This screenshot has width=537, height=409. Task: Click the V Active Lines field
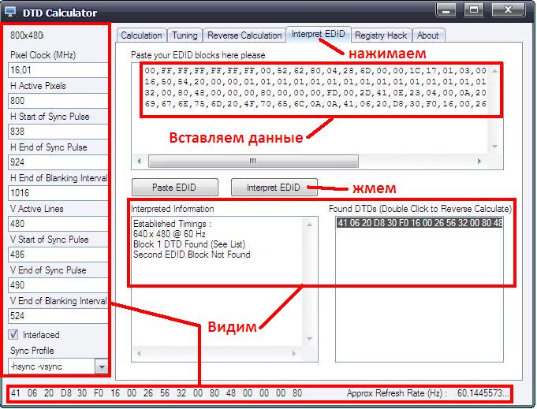[x=58, y=224]
